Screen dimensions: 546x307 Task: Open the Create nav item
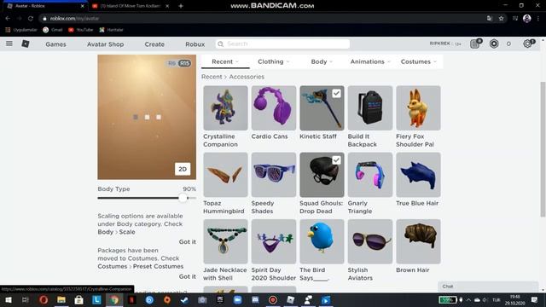coord(154,44)
